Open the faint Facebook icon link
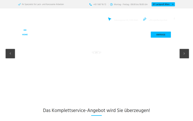This screenshot has width=193, height=121. [x=174, y=19]
